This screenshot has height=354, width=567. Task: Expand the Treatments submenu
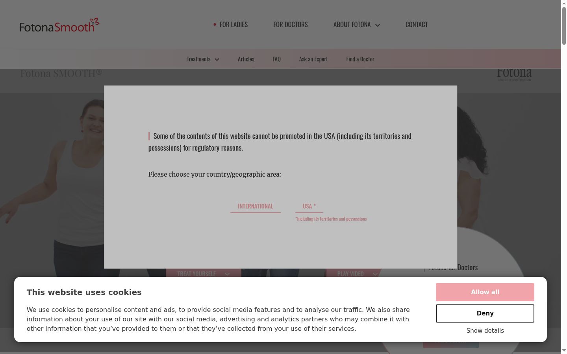pyautogui.click(x=203, y=59)
